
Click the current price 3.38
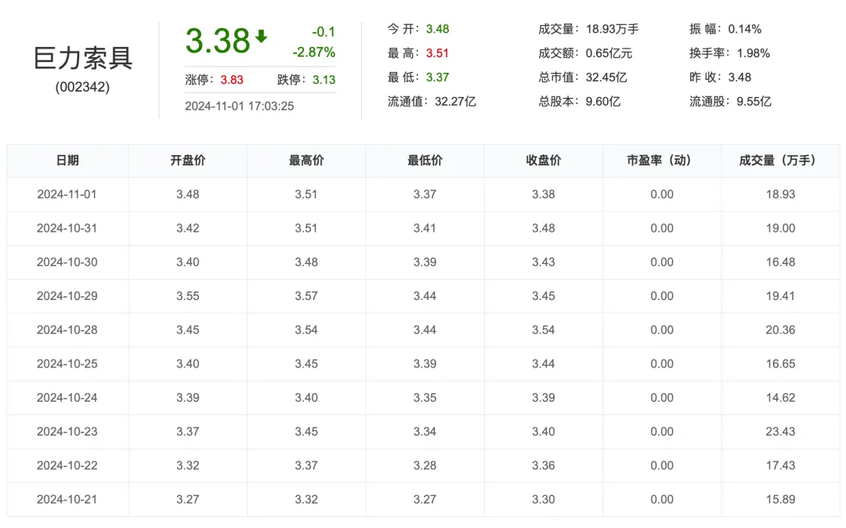point(218,41)
